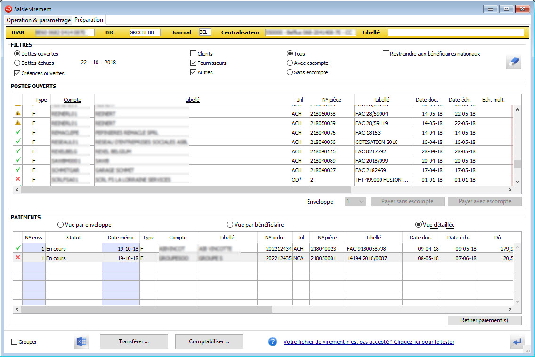Select the Dettes échues radio button
Viewport: 535px width, 357px height.
tap(17, 63)
